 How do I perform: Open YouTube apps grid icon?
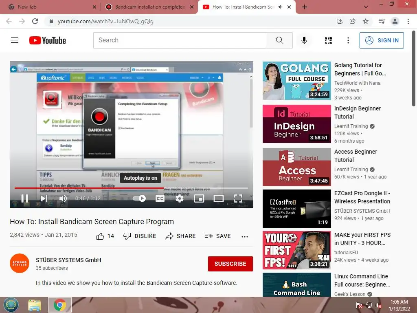click(x=329, y=40)
